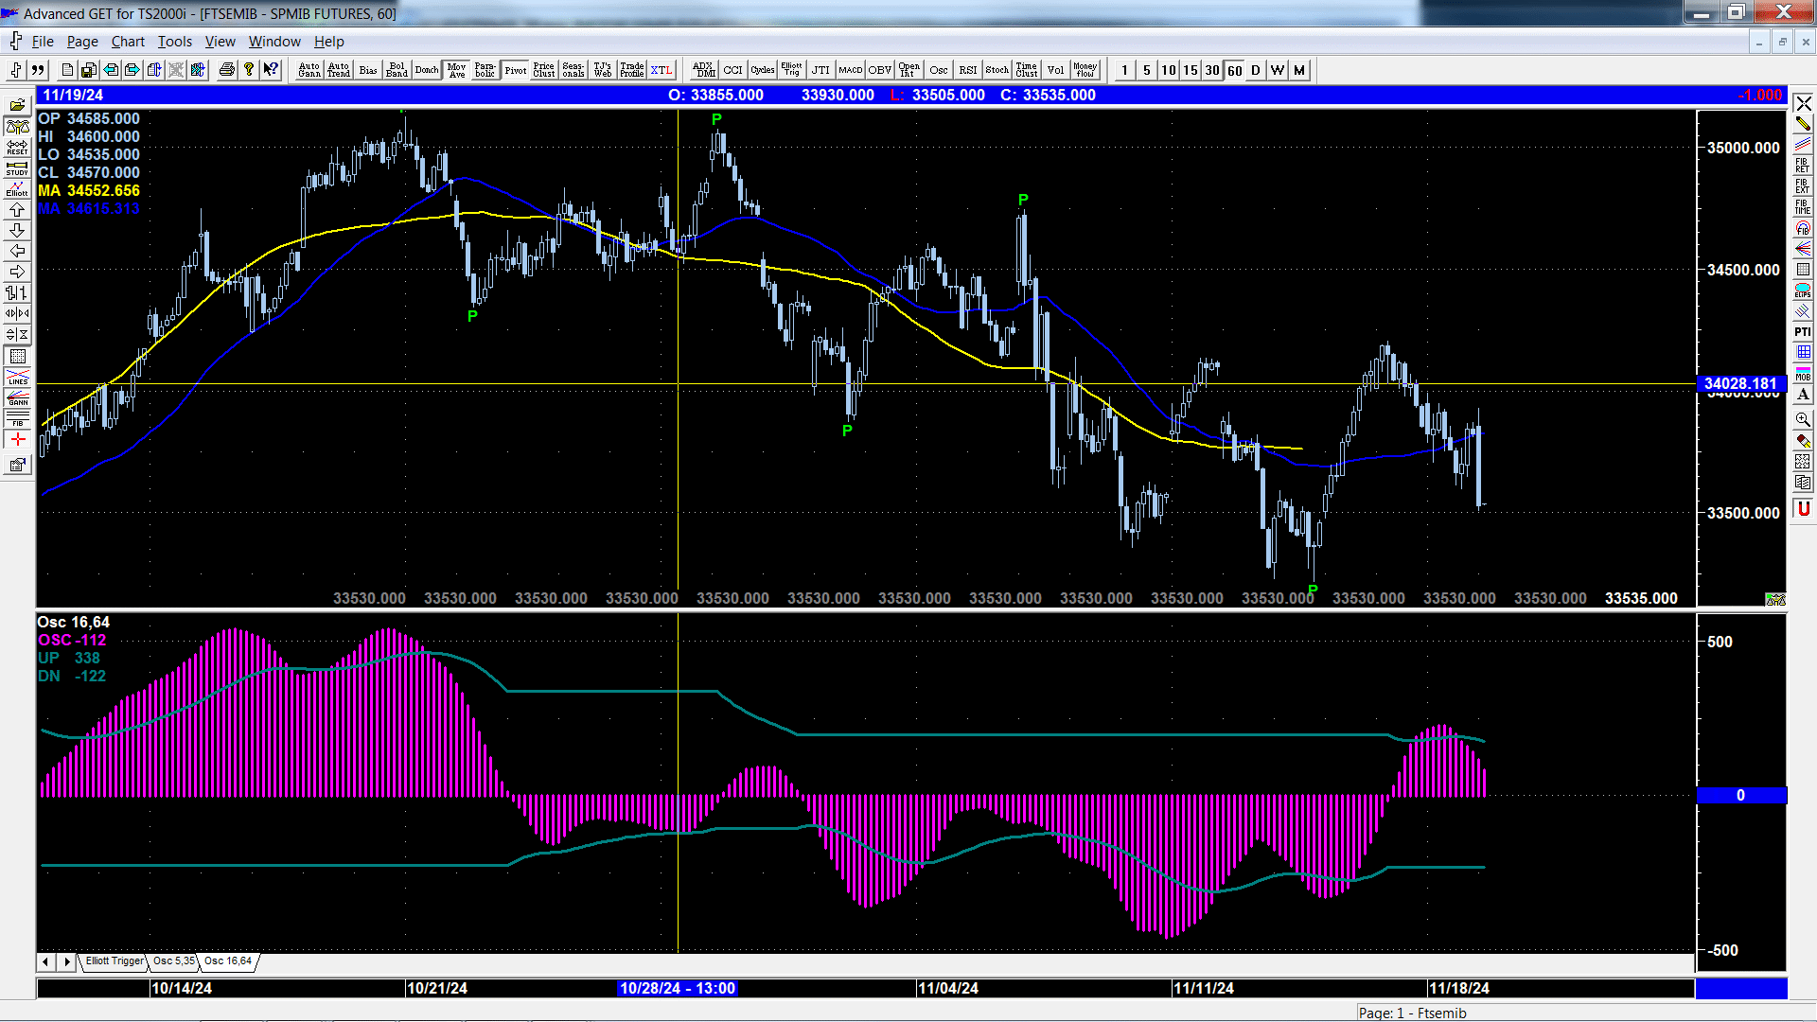Switch to the Elliott Trigger tab
This screenshot has height=1022, width=1817.
[115, 961]
